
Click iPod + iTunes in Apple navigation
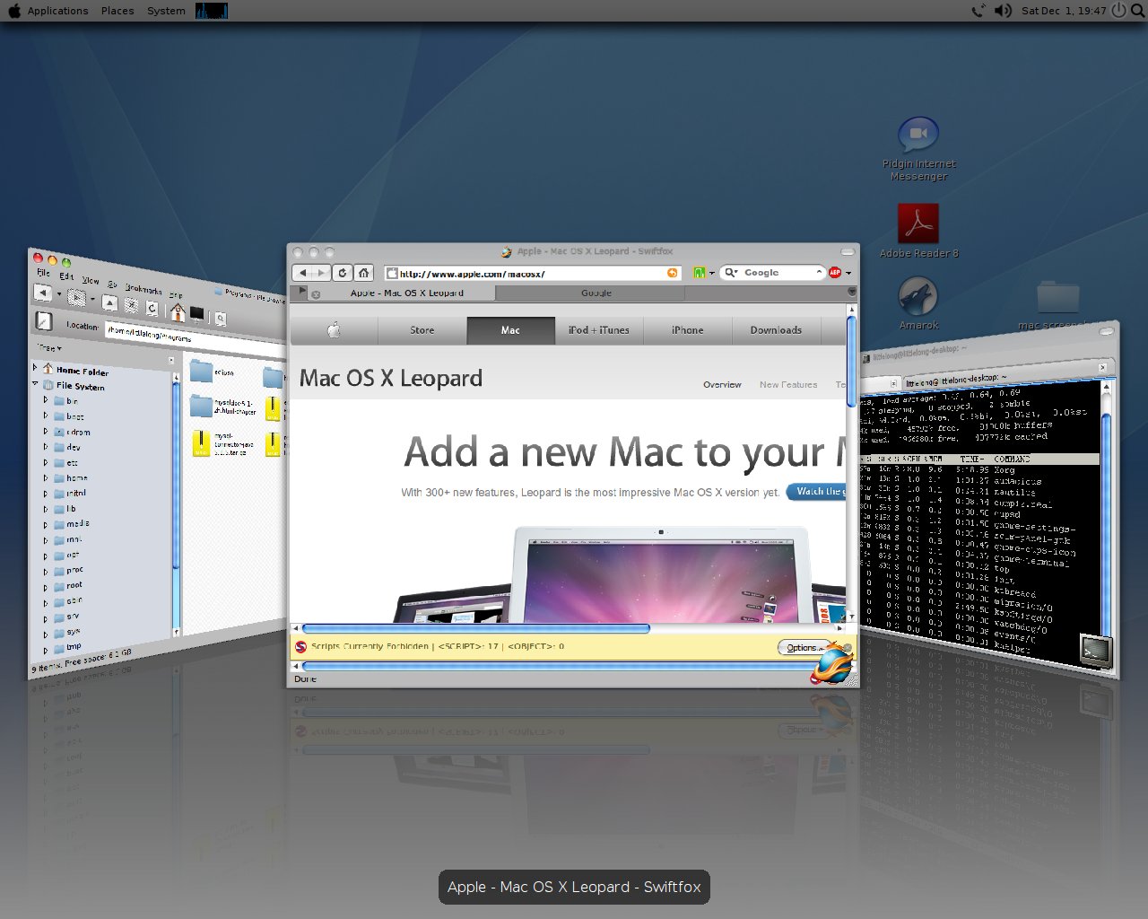tap(598, 330)
